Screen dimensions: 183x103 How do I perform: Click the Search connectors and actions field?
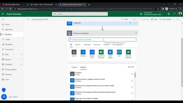pos(102,39)
